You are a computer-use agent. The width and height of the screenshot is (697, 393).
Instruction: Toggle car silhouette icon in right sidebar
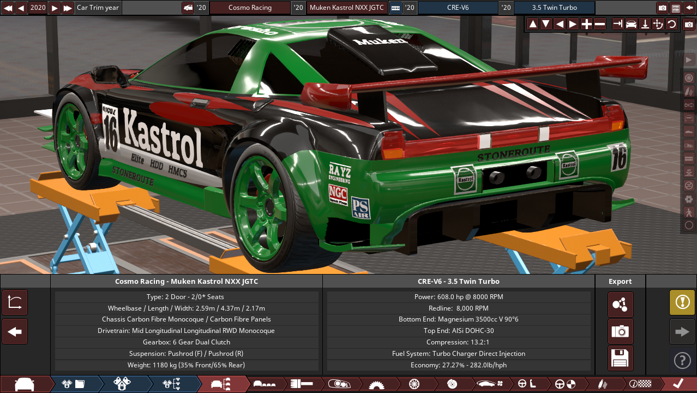click(x=689, y=131)
